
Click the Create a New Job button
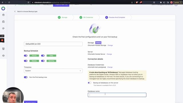click(x=61, y=5)
